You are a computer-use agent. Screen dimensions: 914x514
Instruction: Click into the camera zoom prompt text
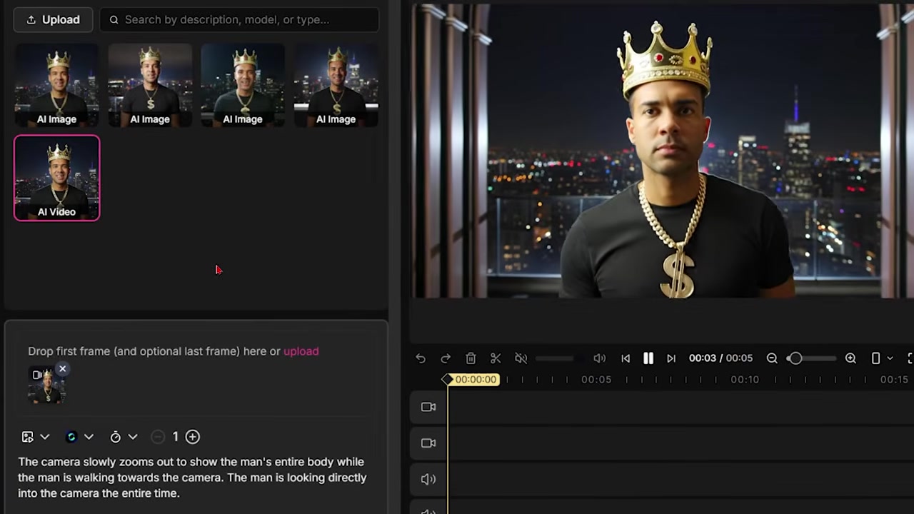tap(192, 478)
